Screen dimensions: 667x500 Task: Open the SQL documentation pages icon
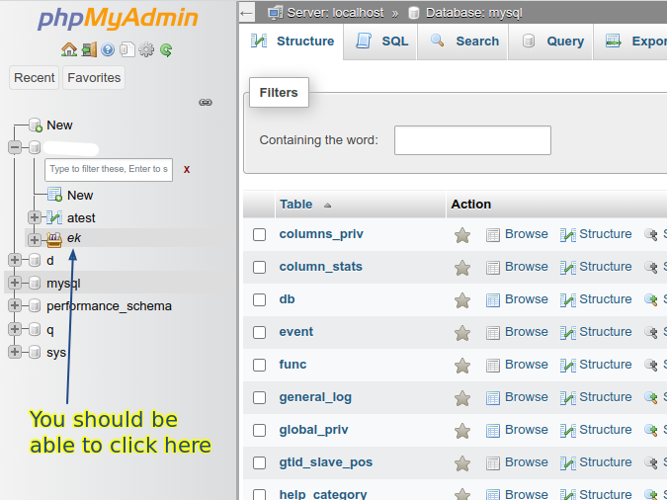(x=127, y=49)
